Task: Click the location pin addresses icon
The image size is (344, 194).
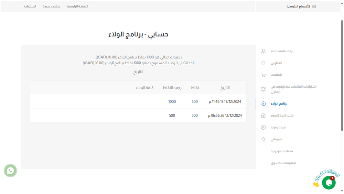Action: (x=263, y=63)
